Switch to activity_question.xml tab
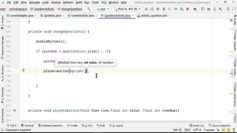Image resolution: width=237 pixels, height=133 pixels. tap(154, 16)
